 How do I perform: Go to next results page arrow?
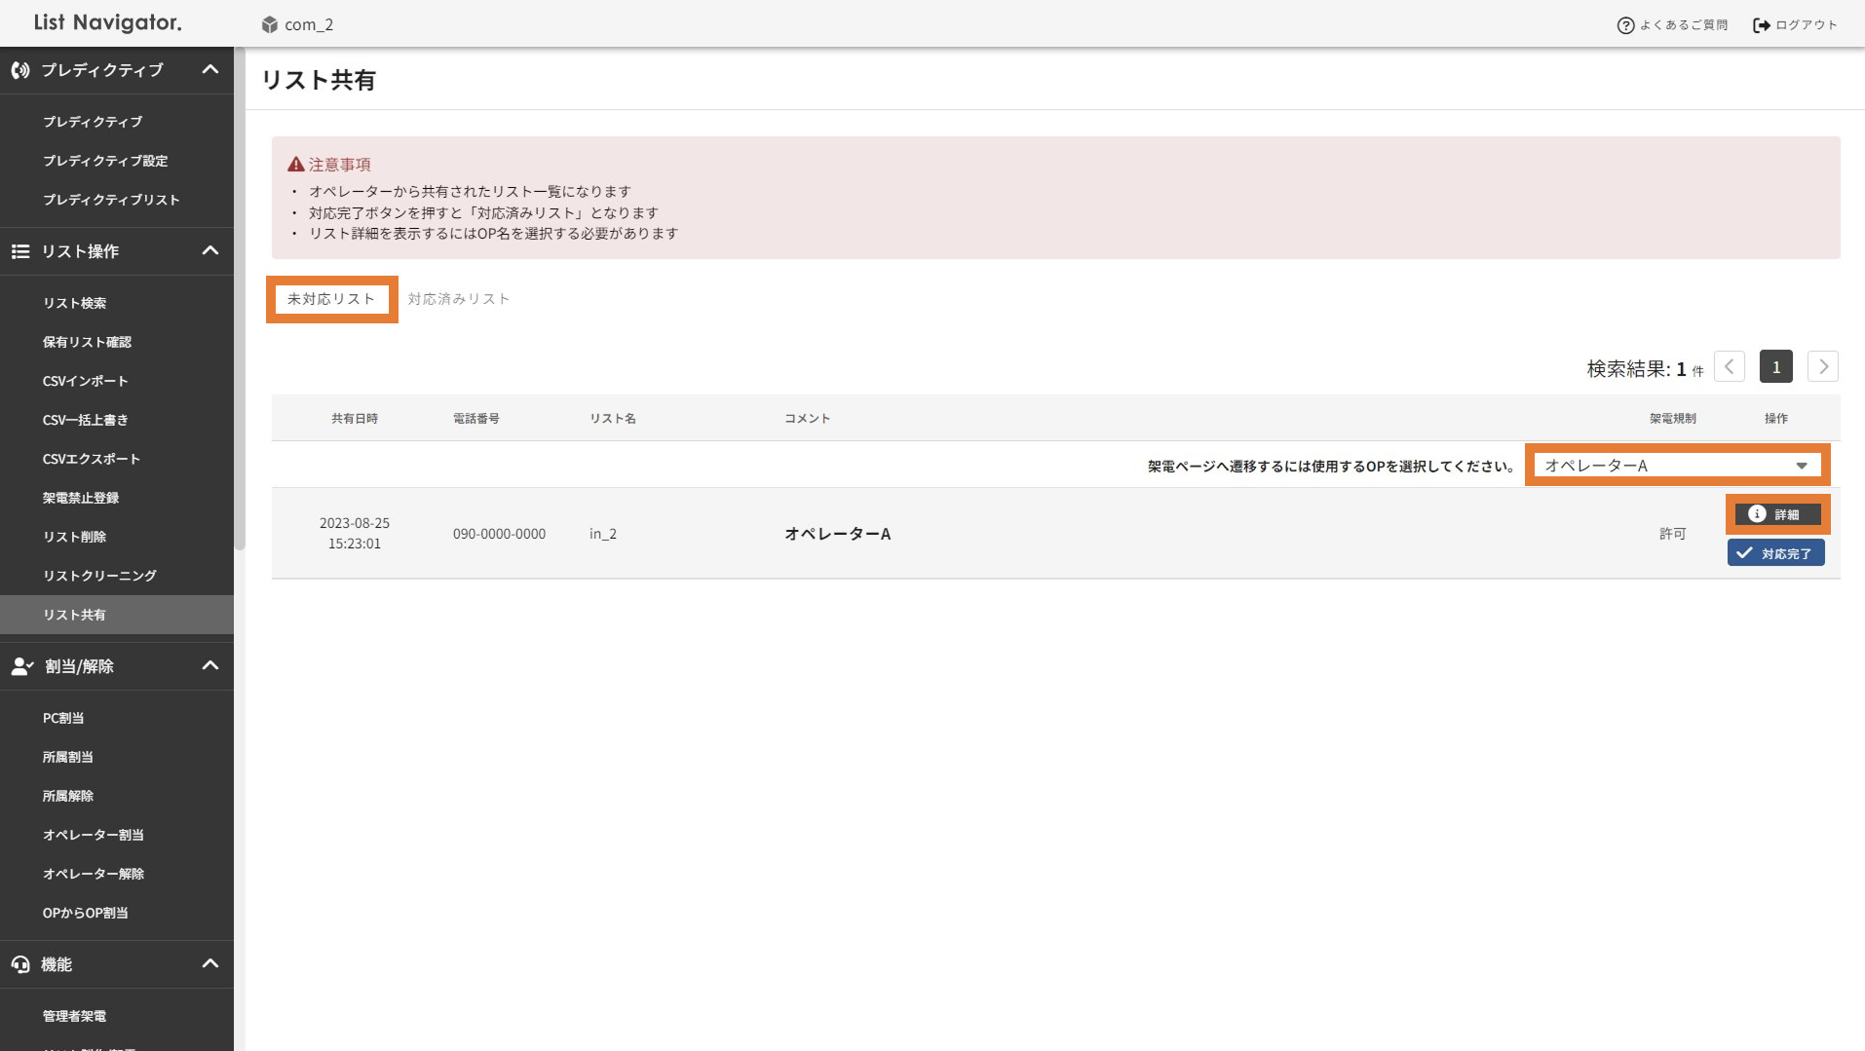pyautogui.click(x=1822, y=367)
